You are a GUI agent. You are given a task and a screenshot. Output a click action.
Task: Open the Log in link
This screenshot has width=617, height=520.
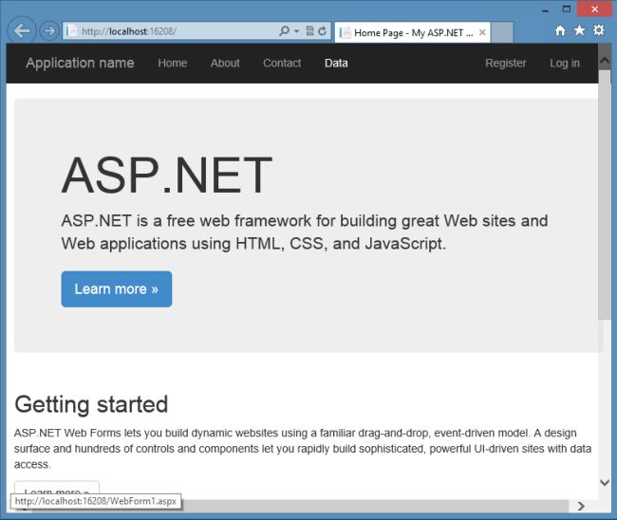(x=565, y=63)
